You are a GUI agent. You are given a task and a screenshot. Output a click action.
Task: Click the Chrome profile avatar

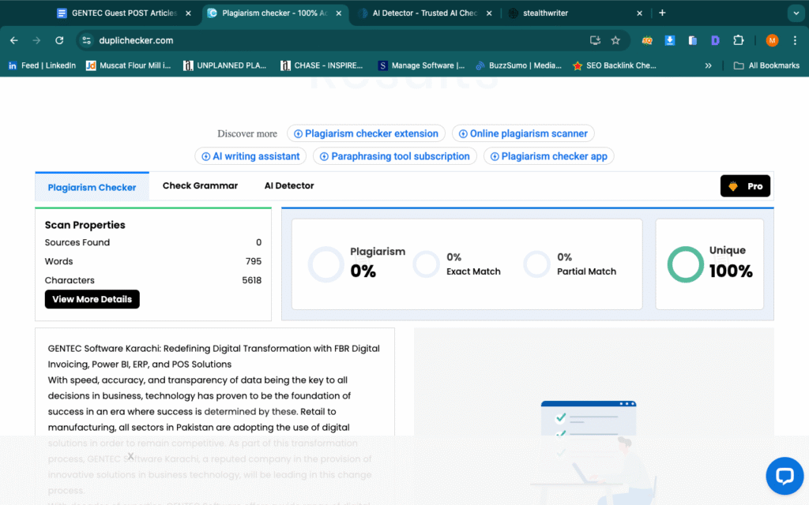(x=772, y=40)
